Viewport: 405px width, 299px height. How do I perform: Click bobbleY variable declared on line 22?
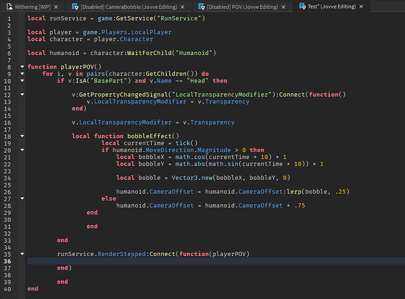tap(151, 164)
